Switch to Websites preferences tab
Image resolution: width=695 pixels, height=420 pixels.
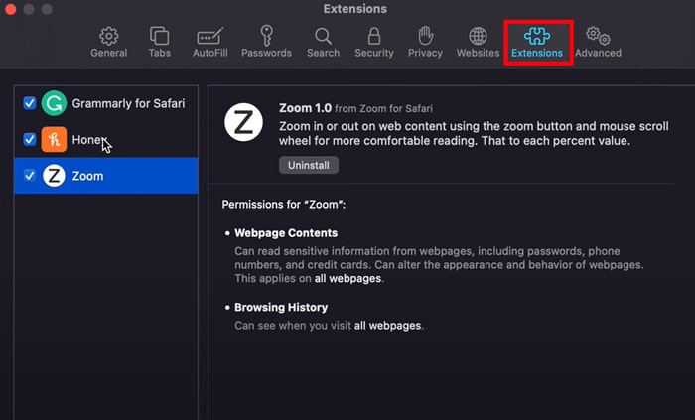pos(478,42)
